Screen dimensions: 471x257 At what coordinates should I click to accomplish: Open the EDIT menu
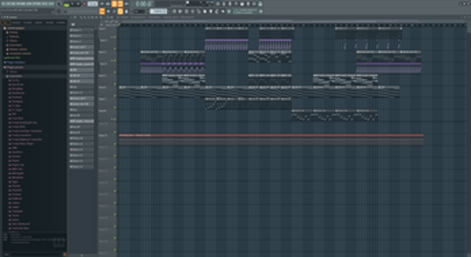pyautogui.click(x=8, y=4)
